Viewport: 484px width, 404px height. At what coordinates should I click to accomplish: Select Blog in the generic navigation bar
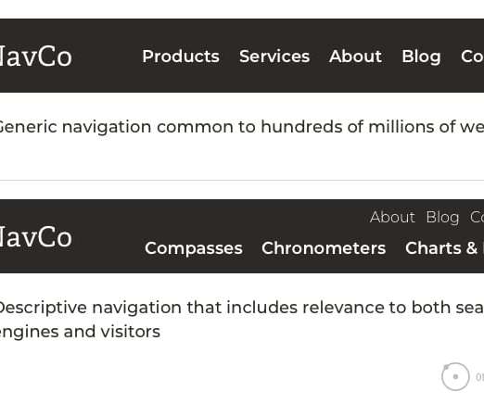click(x=421, y=57)
